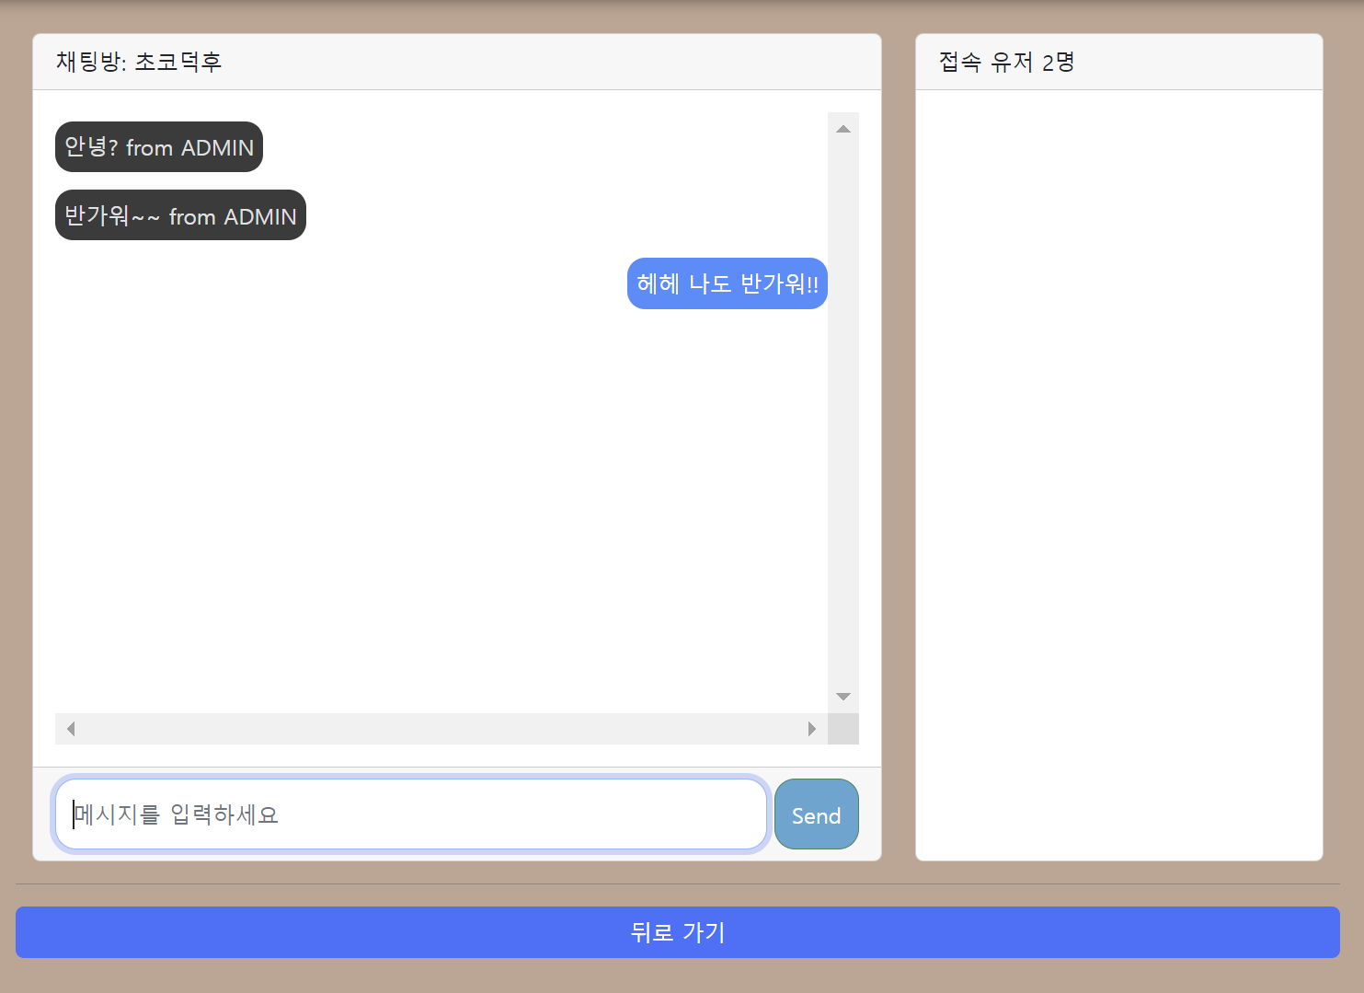The image size is (1364, 993).
Task: Click the horizontal scrollbar right arrow
Action: 811,728
